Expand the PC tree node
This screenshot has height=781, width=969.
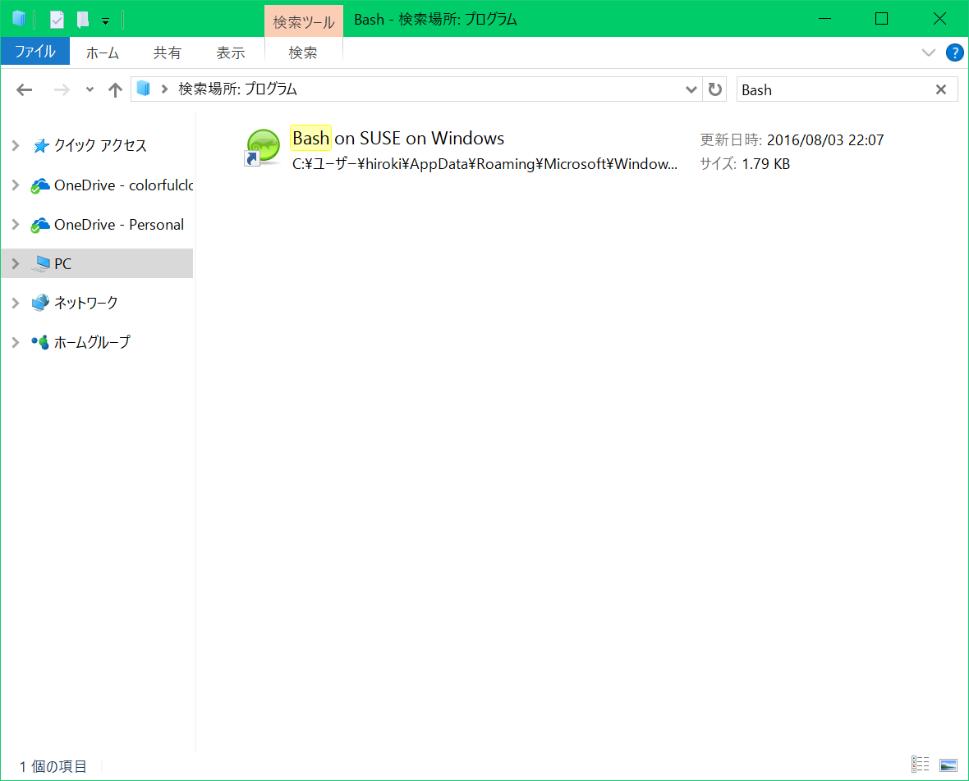point(16,263)
